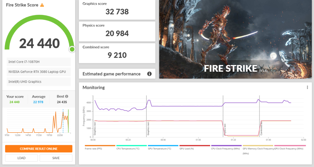
Task: Click the SAVE button
Action: pyautogui.click(x=56, y=158)
